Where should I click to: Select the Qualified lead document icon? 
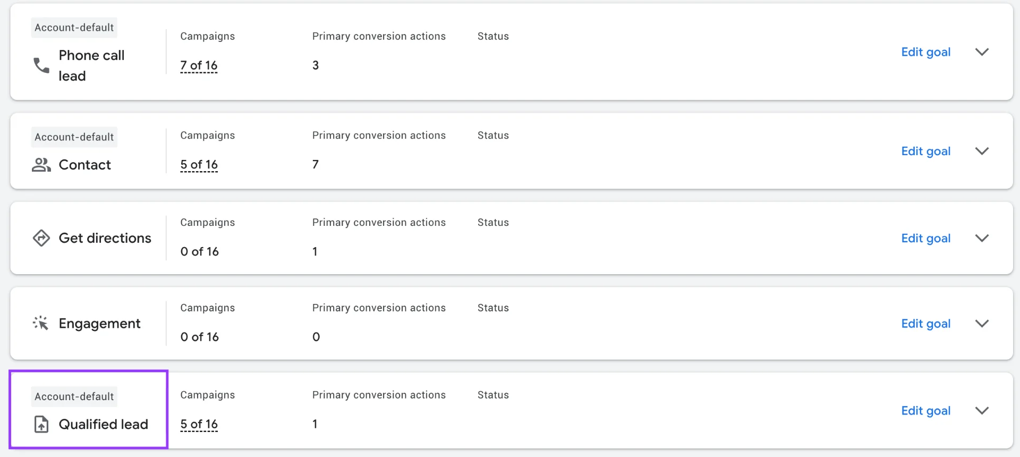[41, 424]
